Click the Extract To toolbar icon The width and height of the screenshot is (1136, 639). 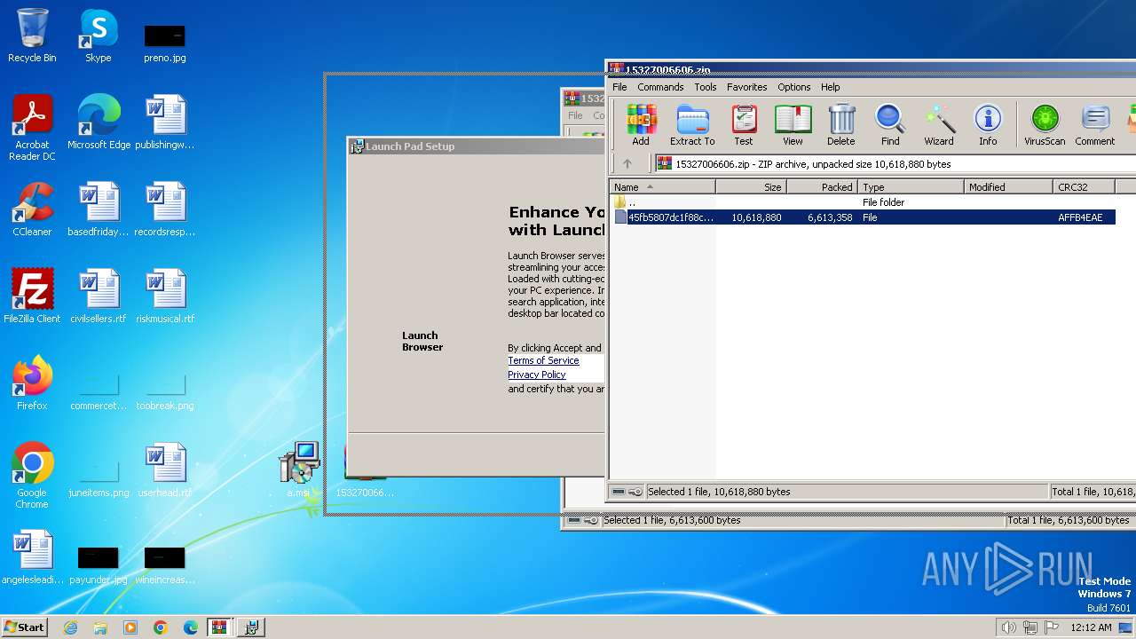tap(692, 125)
